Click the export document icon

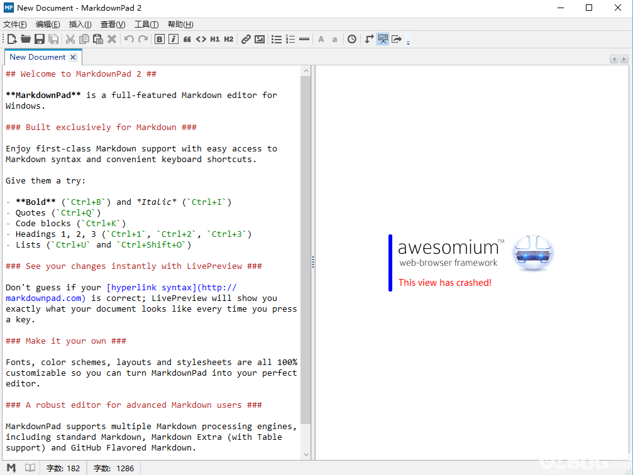tap(397, 39)
